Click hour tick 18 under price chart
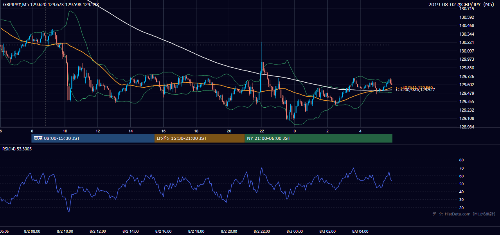This screenshot has height=235, width=500. 196,131
